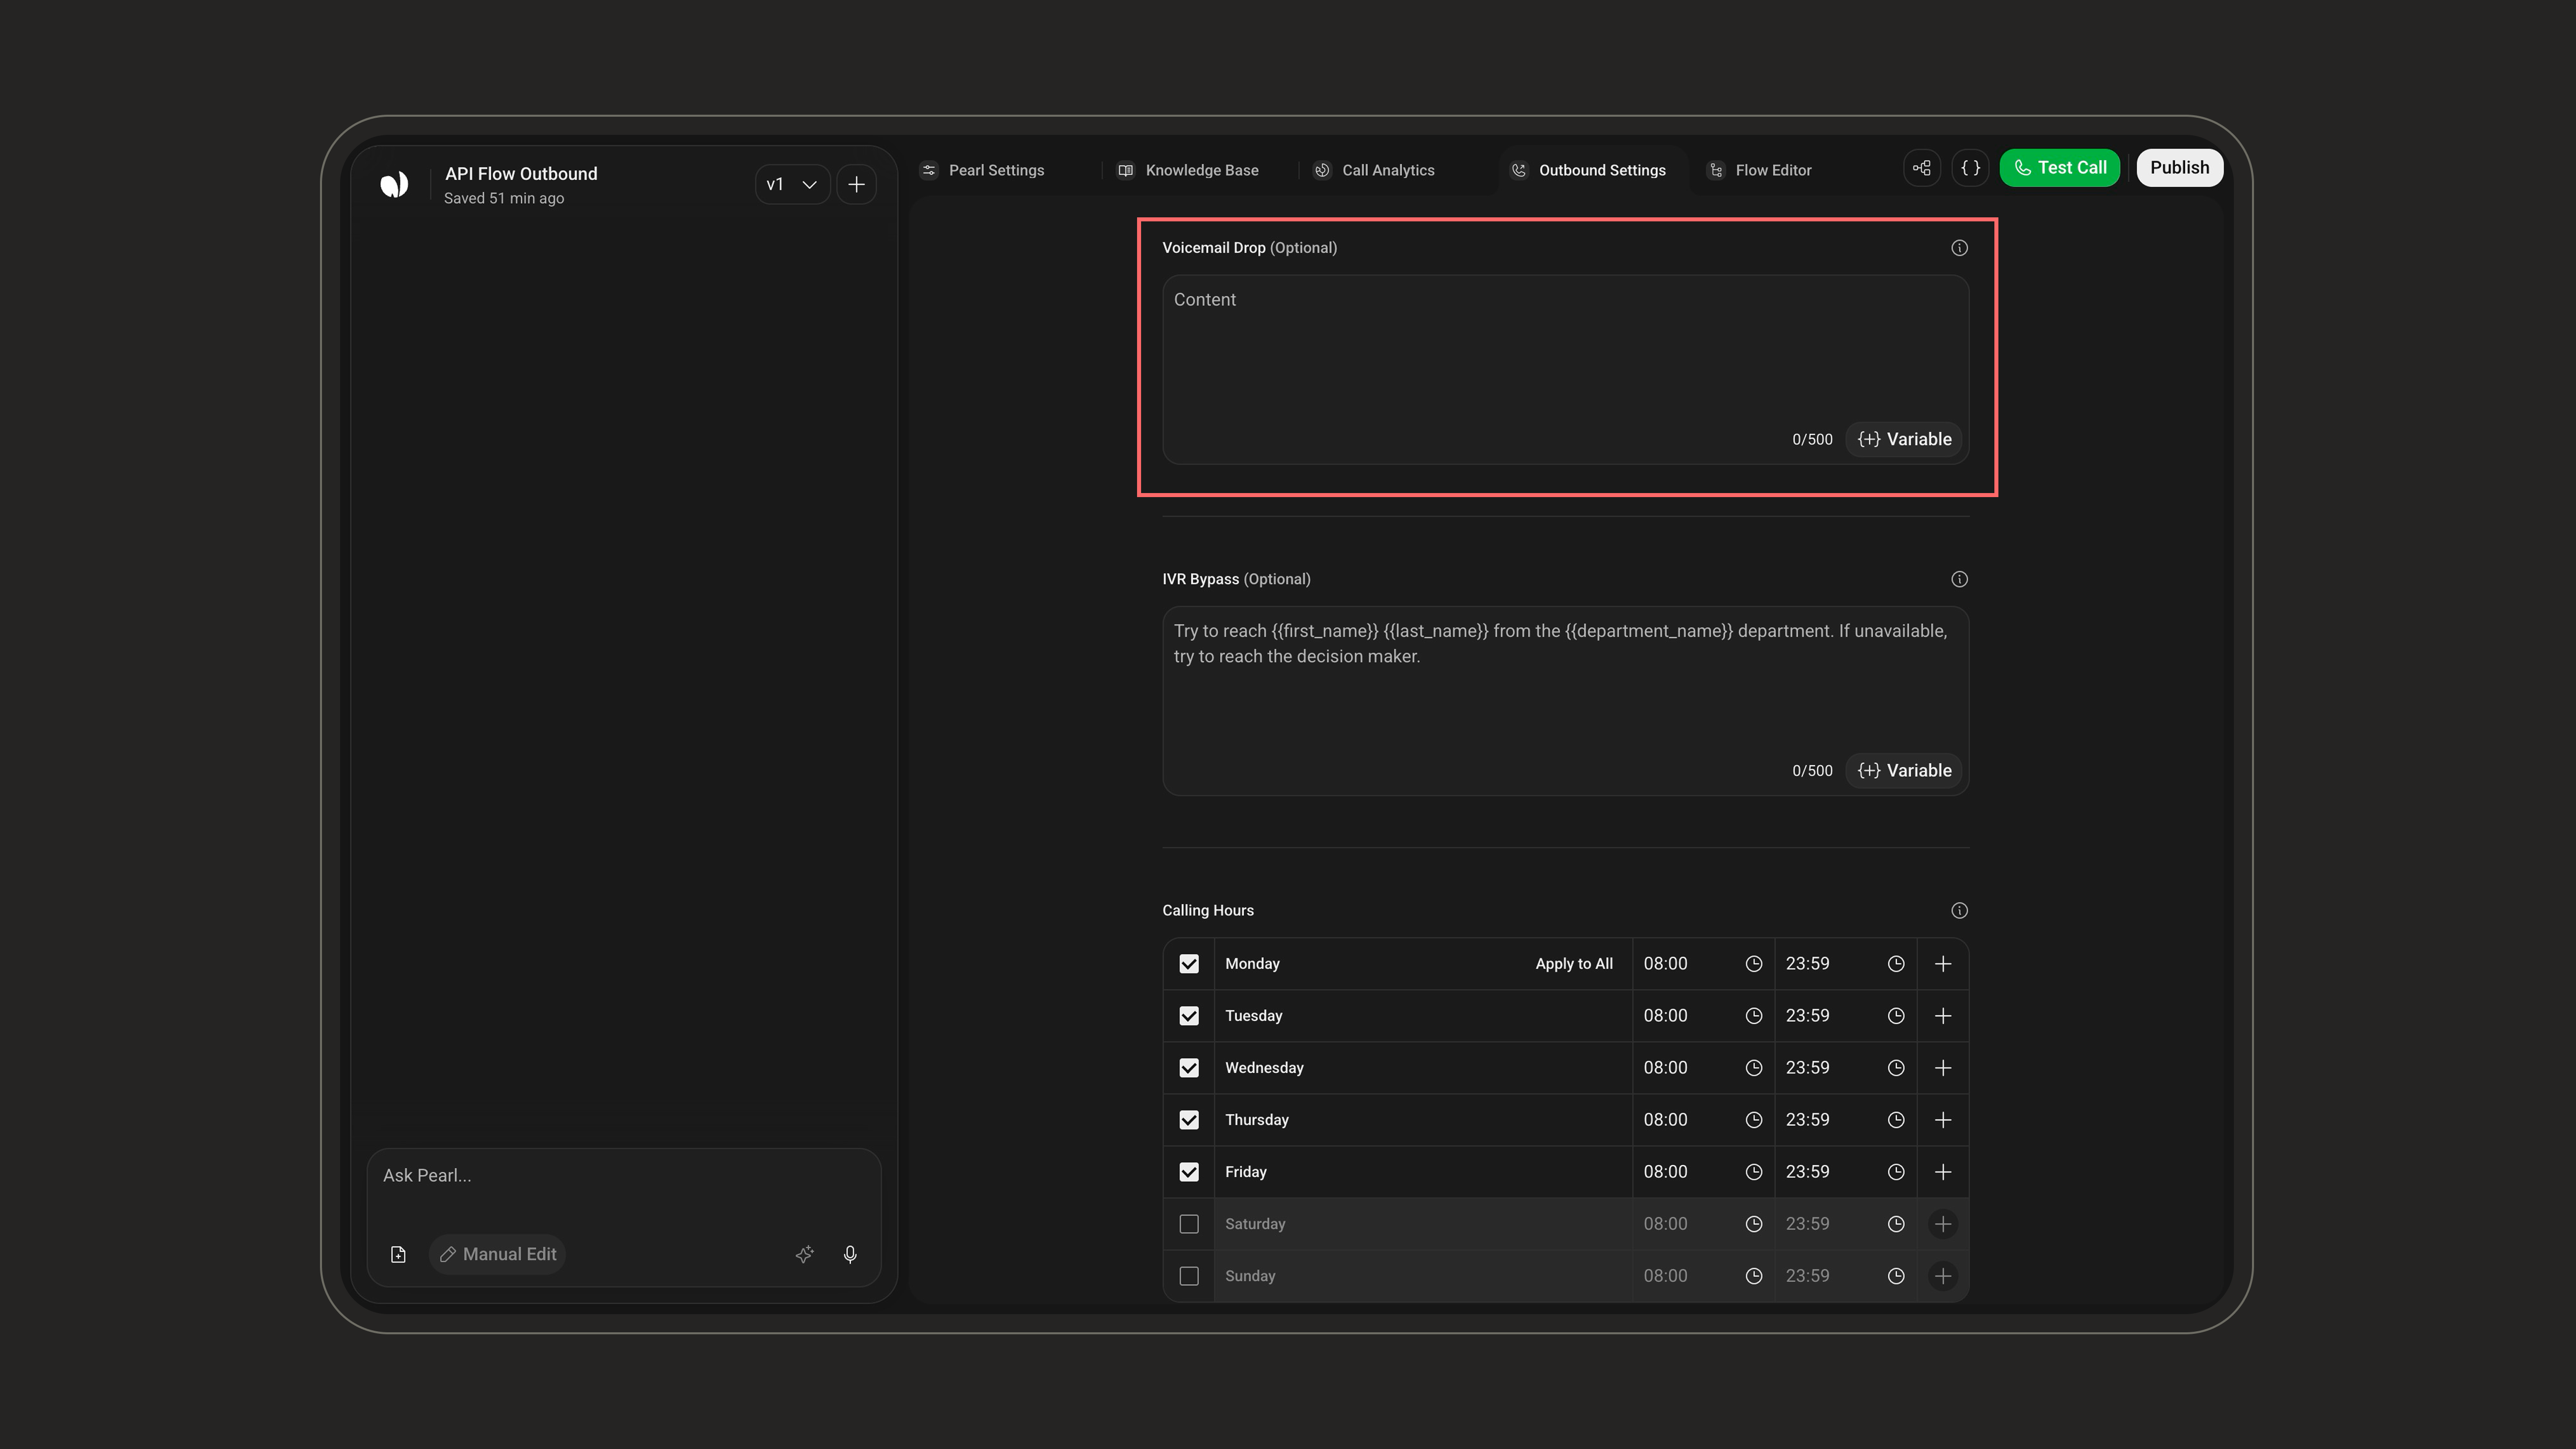Click Apply to All on Monday row
The image size is (2576, 1449).
tap(1574, 964)
